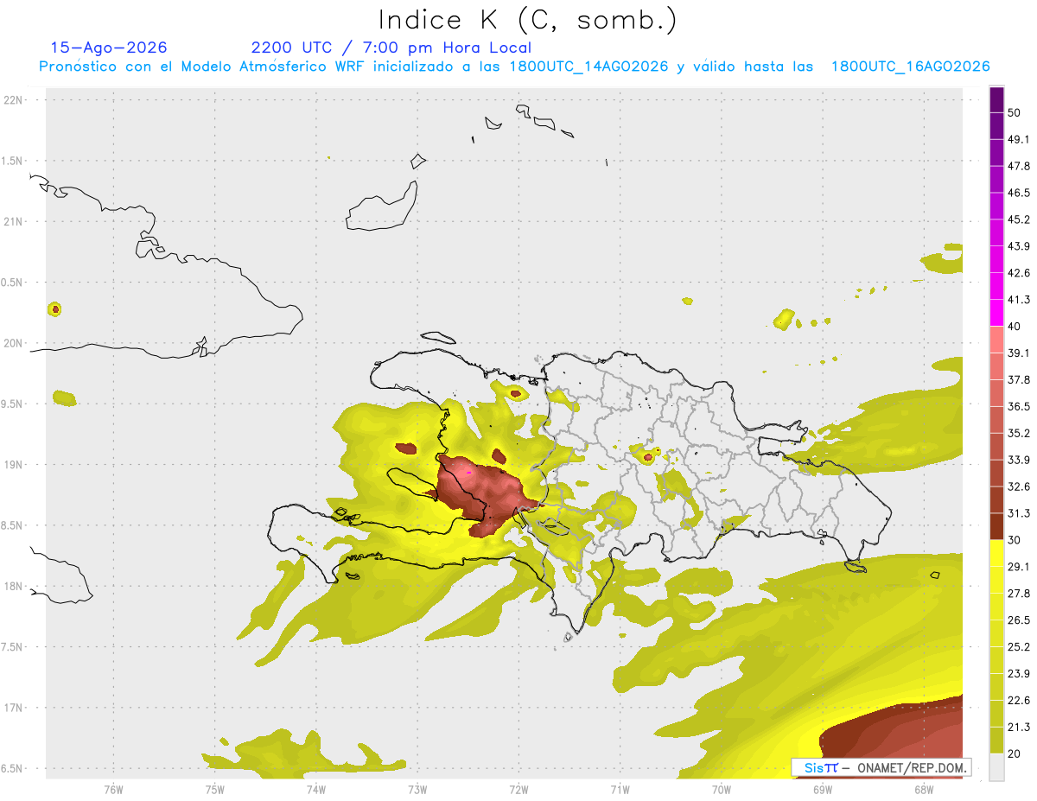The height and width of the screenshot is (801, 1037).
Task: Click the "1800UTC_14AGO2026" initialization time
Action: 588,67
